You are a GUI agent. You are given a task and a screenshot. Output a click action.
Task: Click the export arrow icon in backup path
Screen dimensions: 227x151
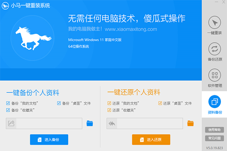pyautogui.click(x=11, y=123)
